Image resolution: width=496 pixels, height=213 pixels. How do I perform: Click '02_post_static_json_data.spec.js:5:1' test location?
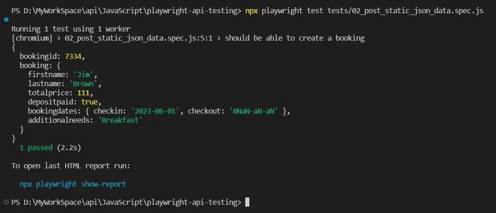[139, 38]
